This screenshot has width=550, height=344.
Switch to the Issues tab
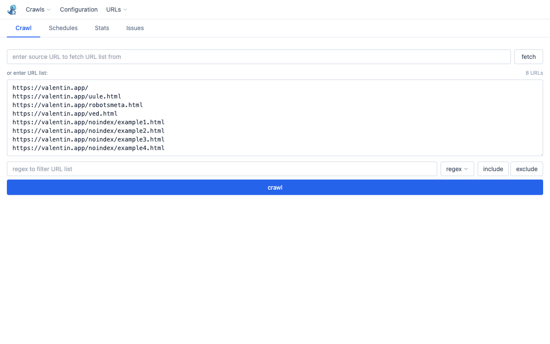click(x=135, y=28)
